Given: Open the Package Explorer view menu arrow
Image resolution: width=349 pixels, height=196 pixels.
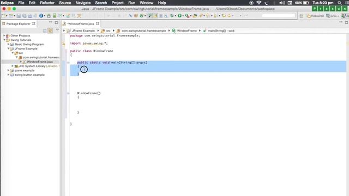Looking at the screenshot, I should pyautogui.click(x=57, y=30).
